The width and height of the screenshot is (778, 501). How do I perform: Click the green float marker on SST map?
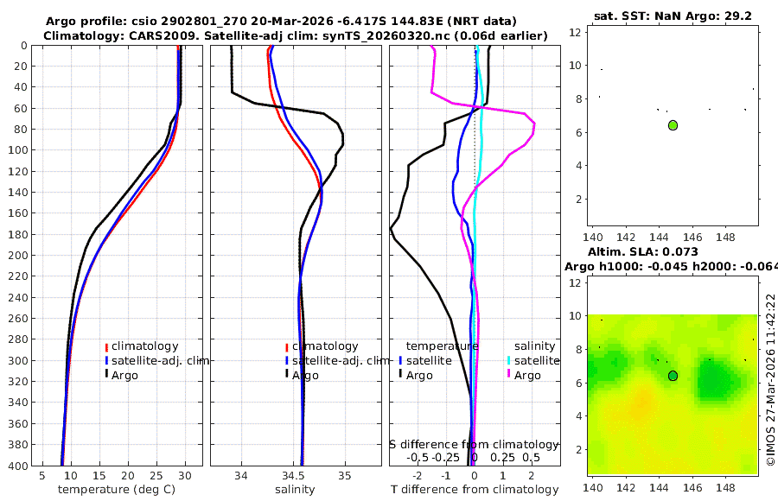[x=673, y=125]
